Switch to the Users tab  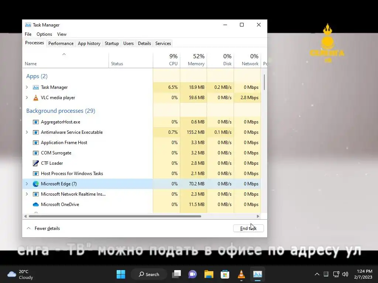(128, 43)
